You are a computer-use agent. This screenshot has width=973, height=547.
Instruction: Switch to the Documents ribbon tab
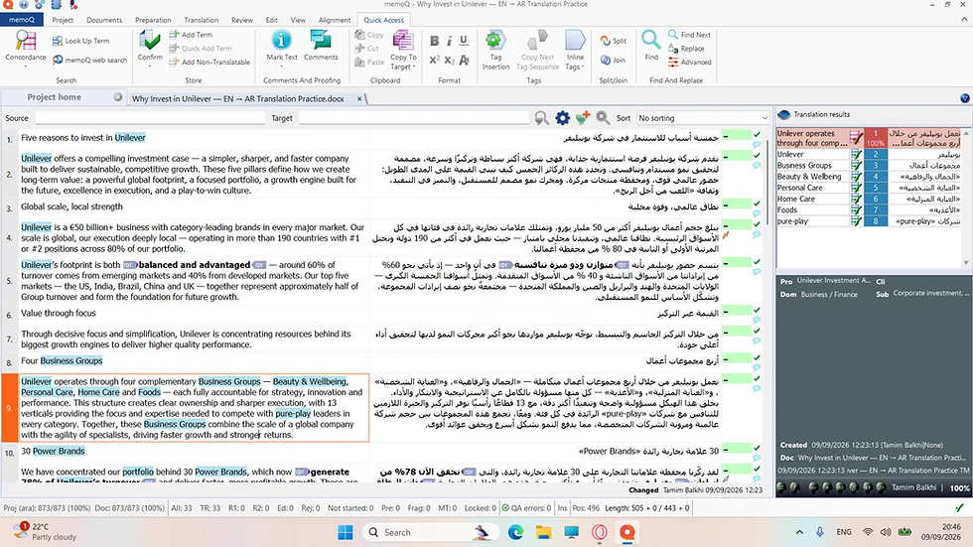(x=104, y=20)
